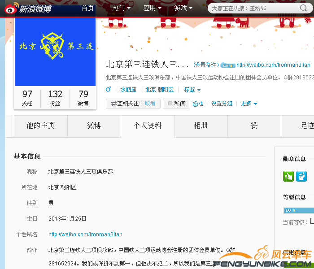Expand the 标签 tags dropdown
The height and width of the screenshot is (269, 314).
click(x=192, y=90)
